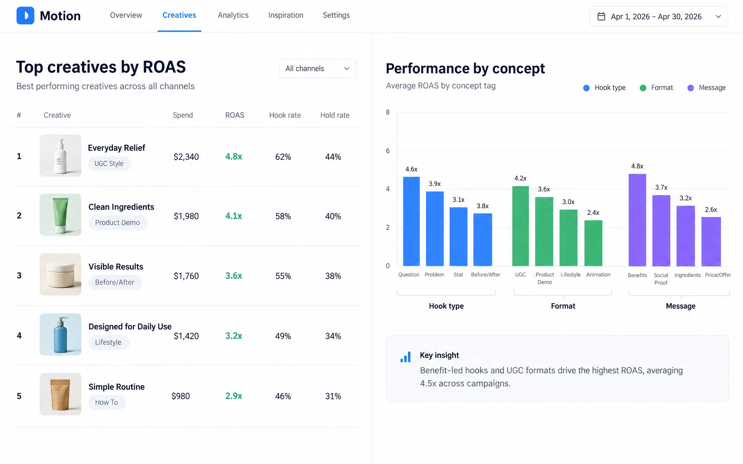Click the Motion logo icon
The width and height of the screenshot is (743, 464).
25,16
